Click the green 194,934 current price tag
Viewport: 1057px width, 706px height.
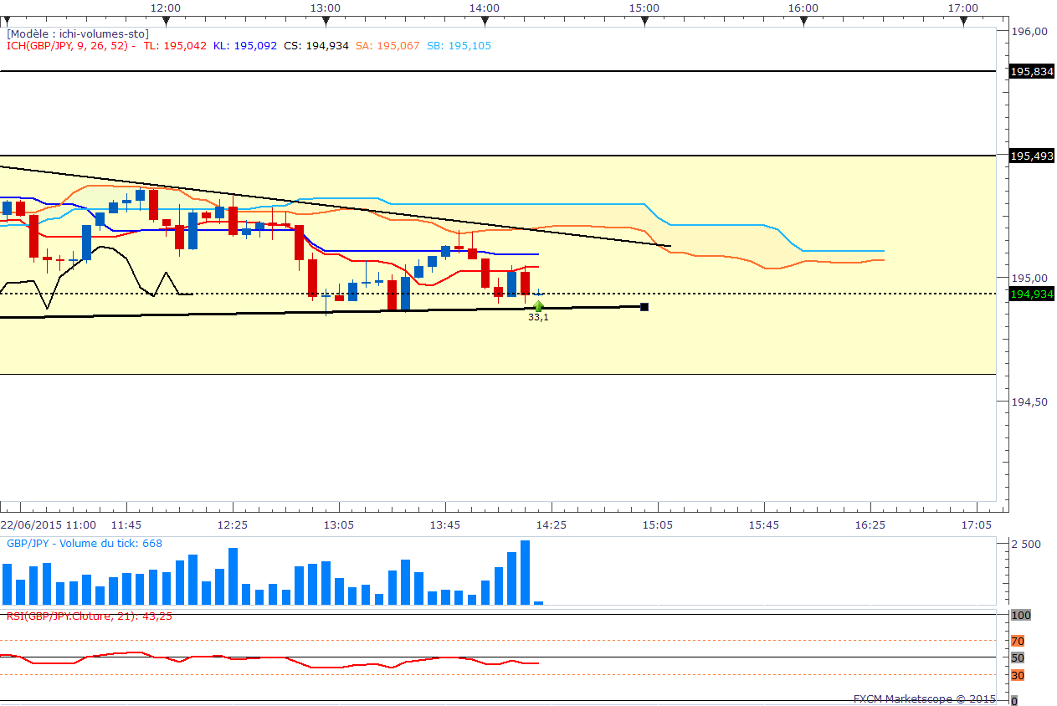pos(1032,294)
